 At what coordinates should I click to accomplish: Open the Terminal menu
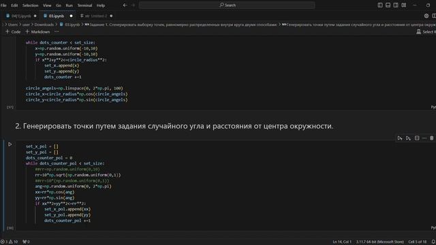click(84, 5)
